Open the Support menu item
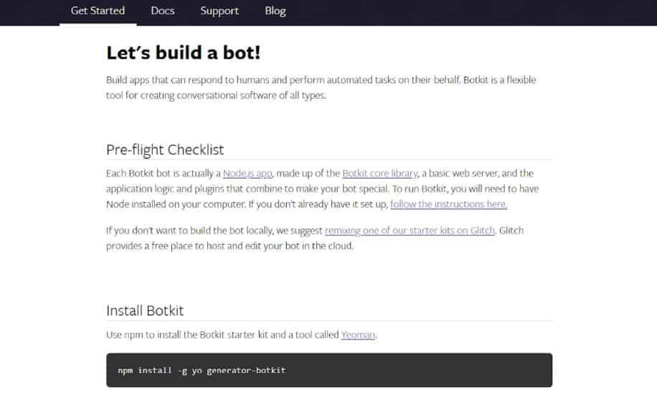The width and height of the screenshot is (657, 411). 219,11
